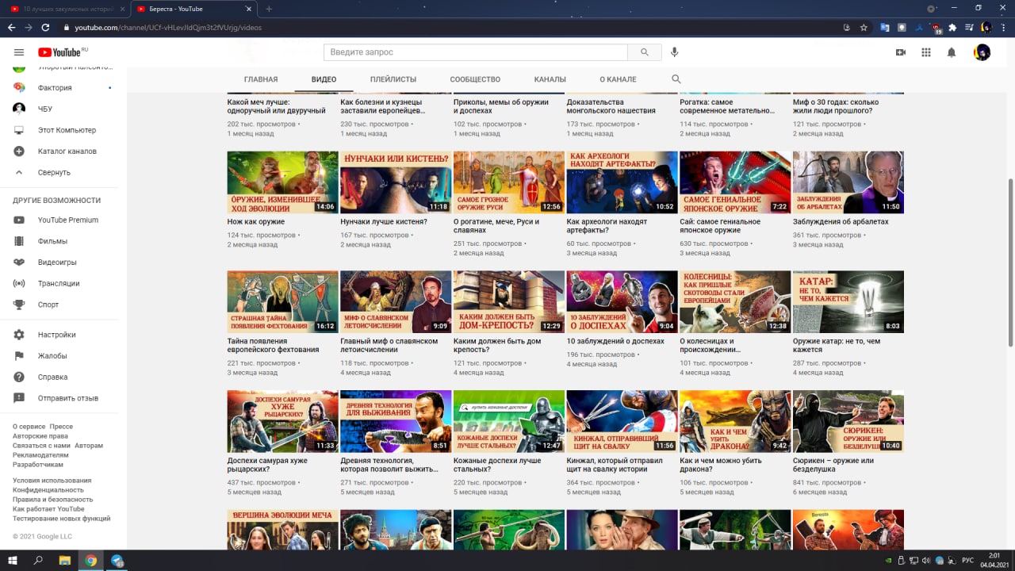Screen dimensions: 1015x571
Task: Click the search magnifier button
Action: [x=645, y=52]
